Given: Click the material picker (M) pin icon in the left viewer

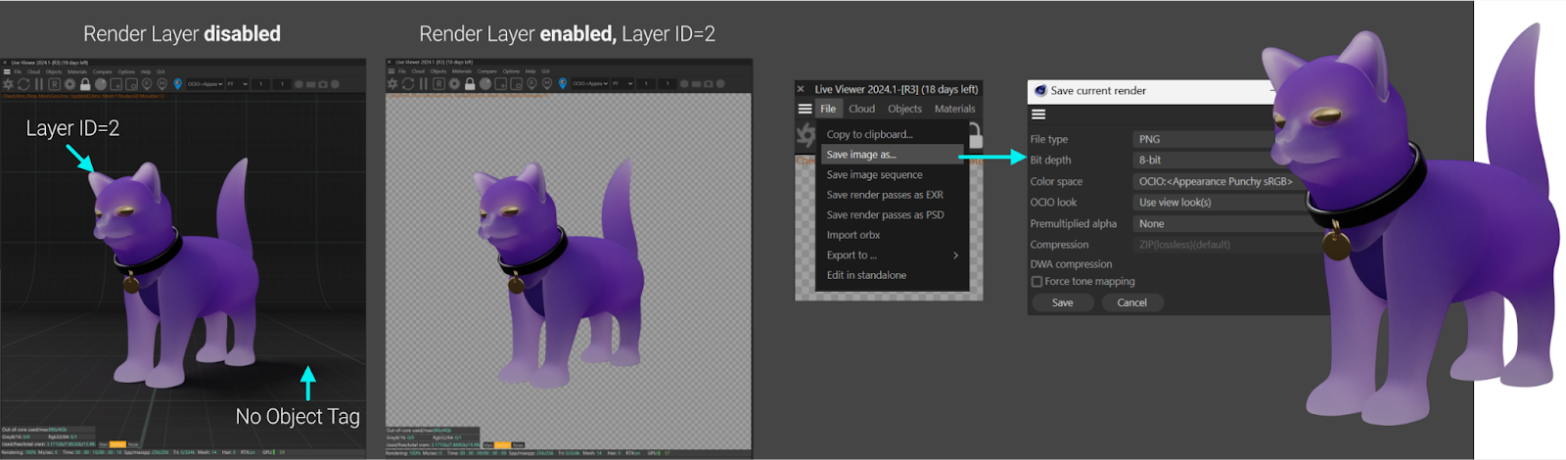Looking at the screenshot, I should [162, 84].
